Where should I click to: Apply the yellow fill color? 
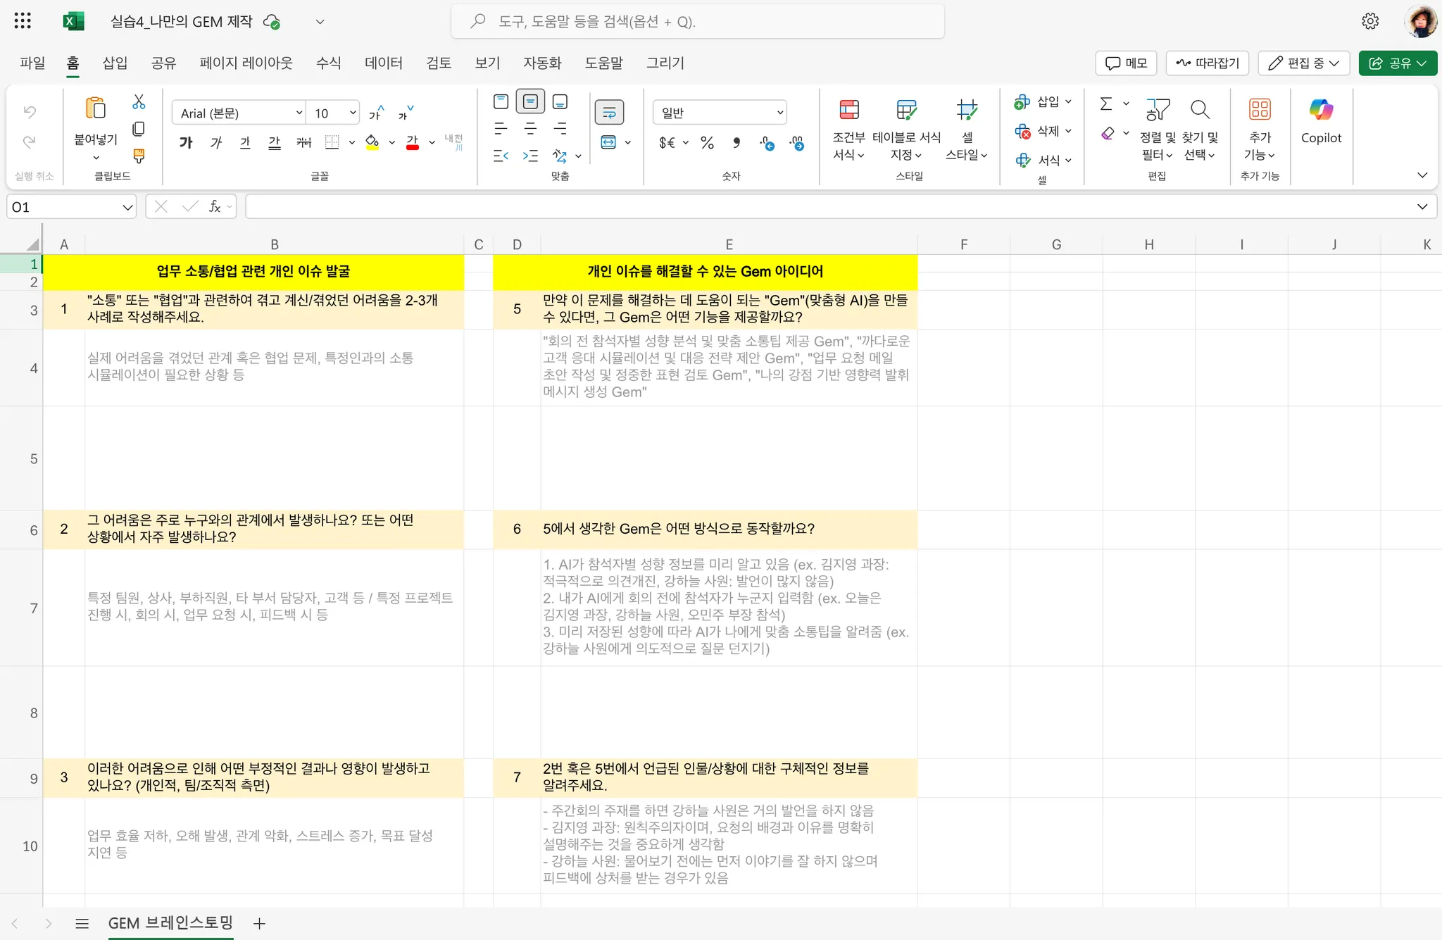pyautogui.click(x=372, y=142)
